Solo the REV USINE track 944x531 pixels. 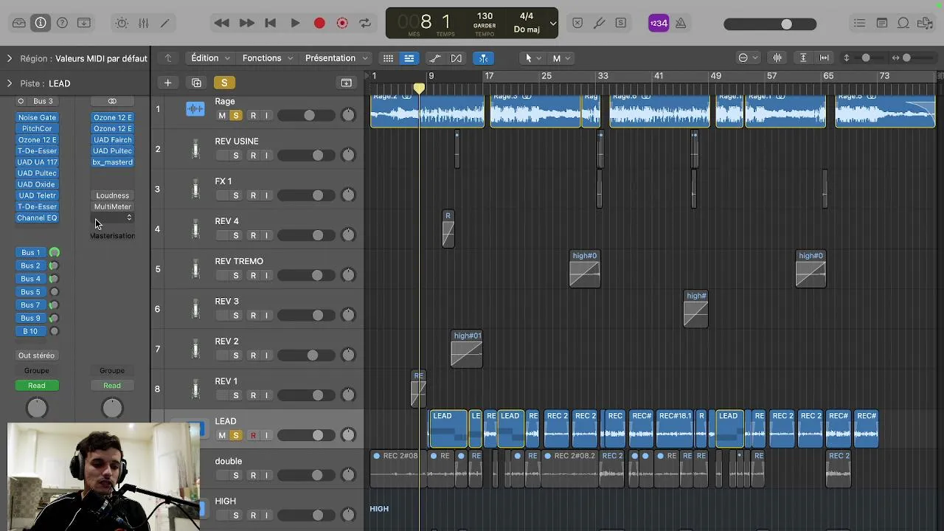(x=236, y=156)
